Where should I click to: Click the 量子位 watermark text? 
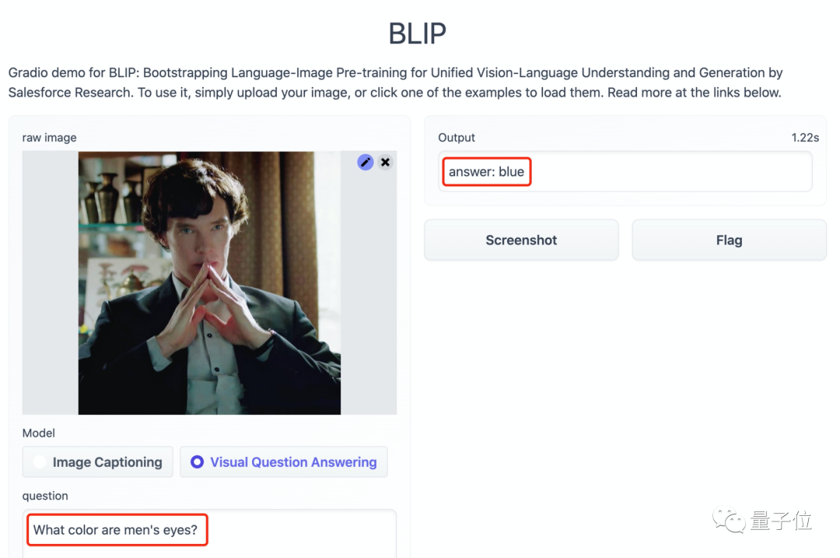(x=781, y=521)
